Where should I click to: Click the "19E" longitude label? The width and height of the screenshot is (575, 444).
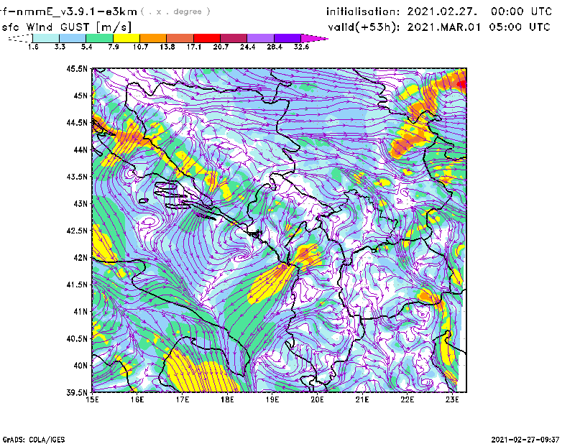pos(272,399)
